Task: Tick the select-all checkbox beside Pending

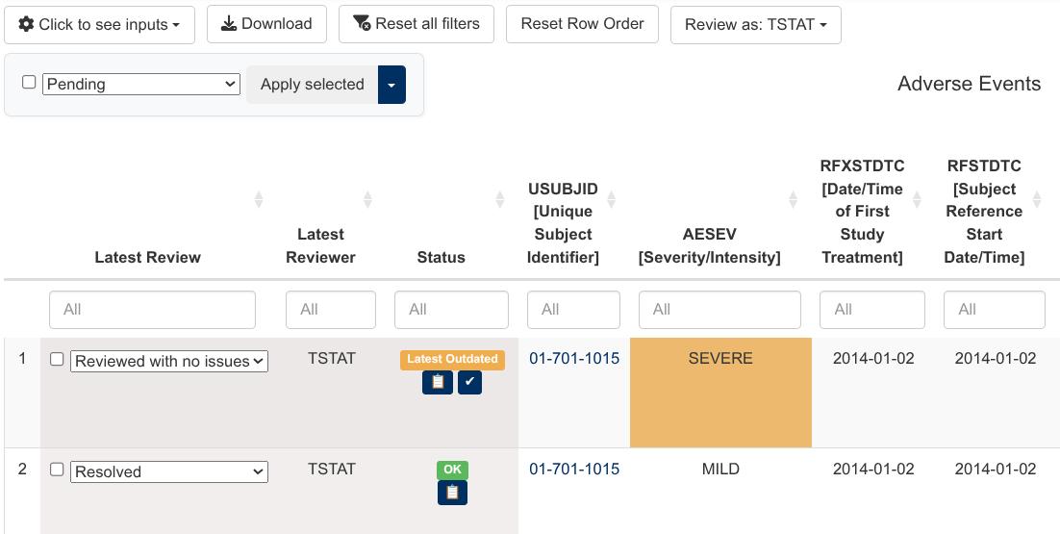Action: point(29,83)
